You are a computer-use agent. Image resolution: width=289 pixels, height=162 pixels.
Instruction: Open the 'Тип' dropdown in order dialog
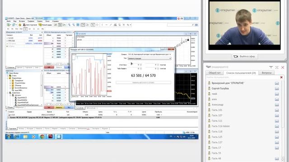pos(149,58)
